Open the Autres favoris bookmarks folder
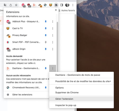 [x=67, y=11]
